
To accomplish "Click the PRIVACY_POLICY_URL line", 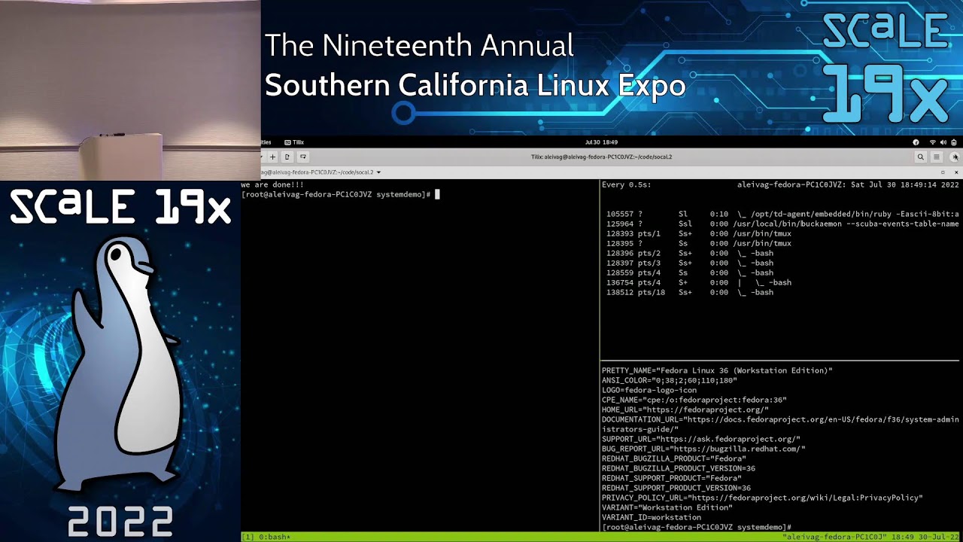I will 762,498.
